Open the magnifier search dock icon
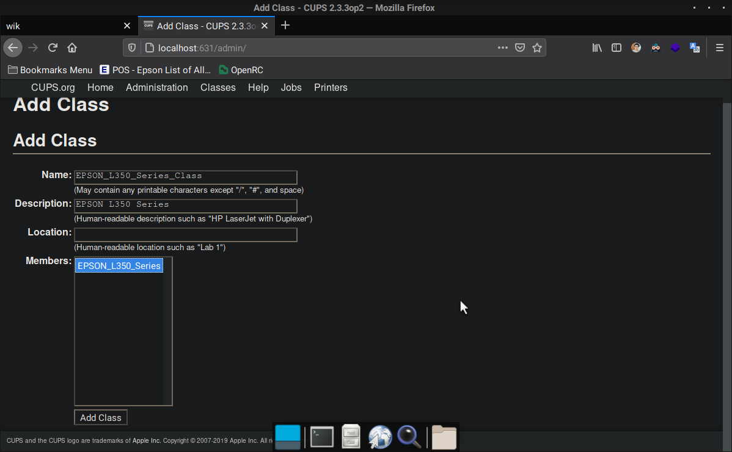The height and width of the screenshot is (452, 732). (x=409, y=437)
